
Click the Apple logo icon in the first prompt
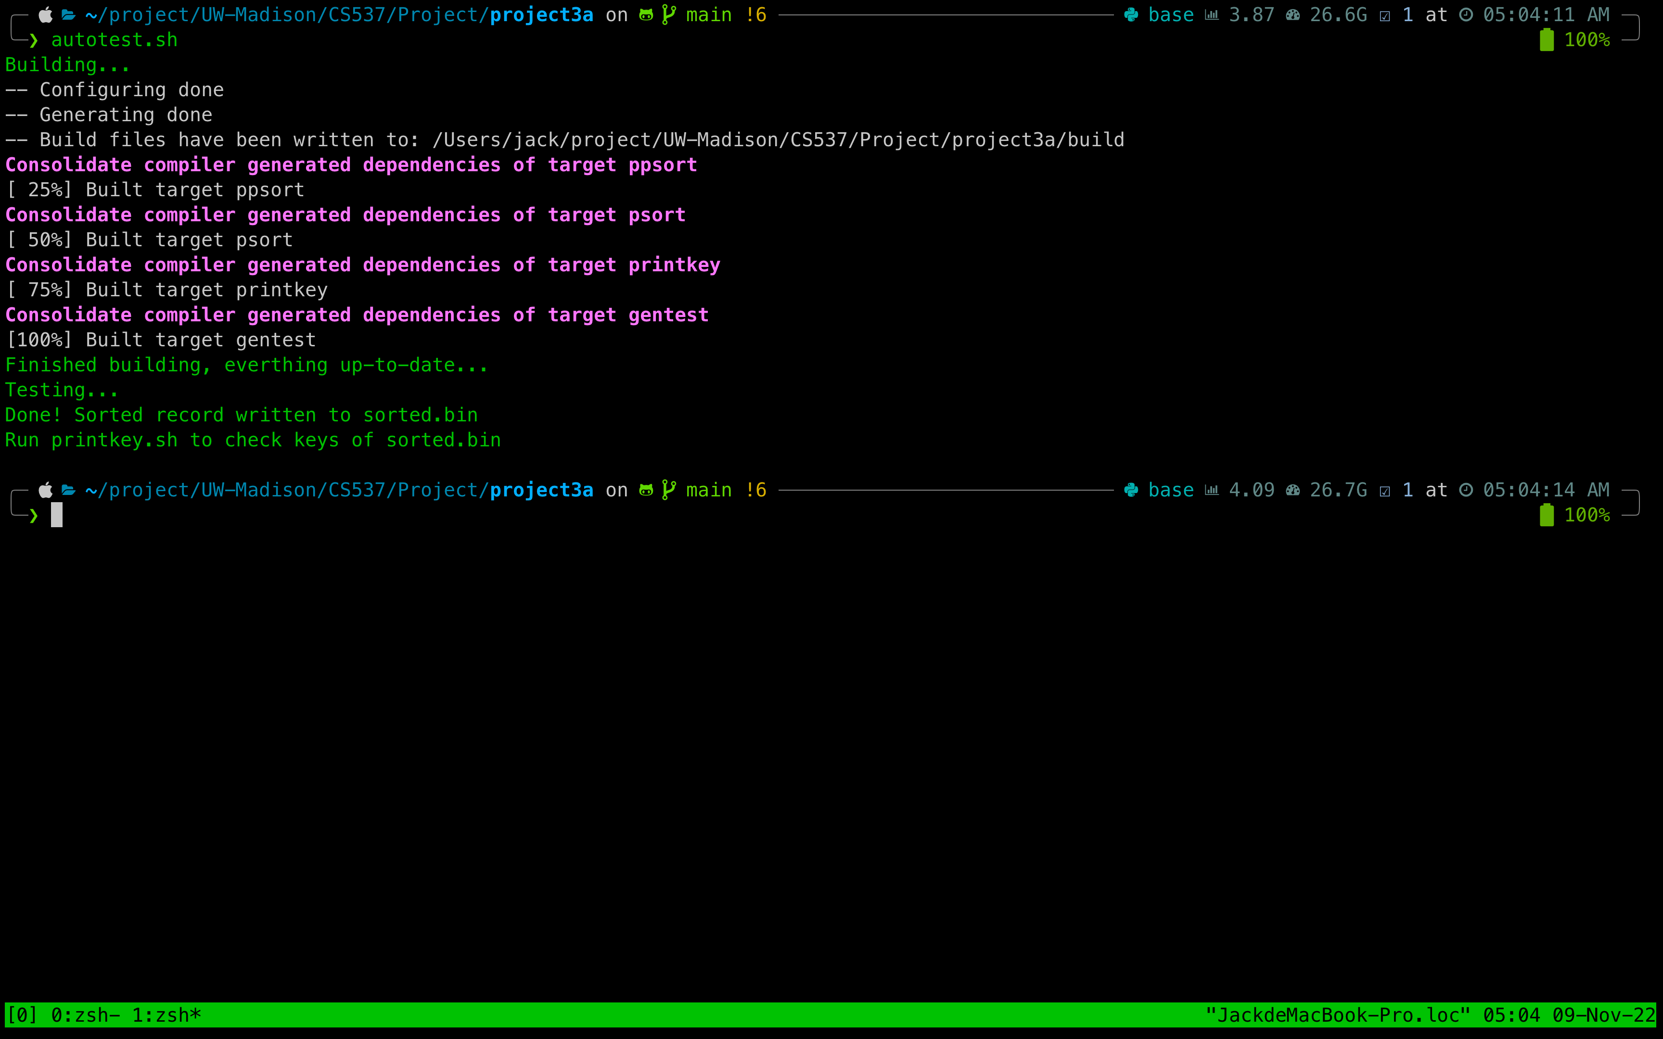45,14
